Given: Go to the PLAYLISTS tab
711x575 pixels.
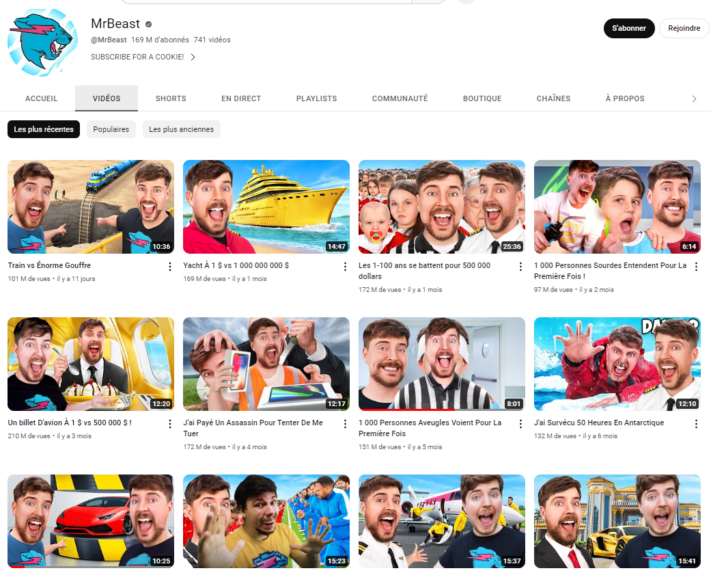Looking at the screenshot, I should click(316, 98).
